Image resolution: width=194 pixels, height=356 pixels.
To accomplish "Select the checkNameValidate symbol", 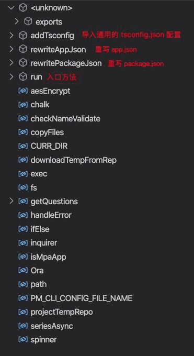I will click(x=65, y=118).
